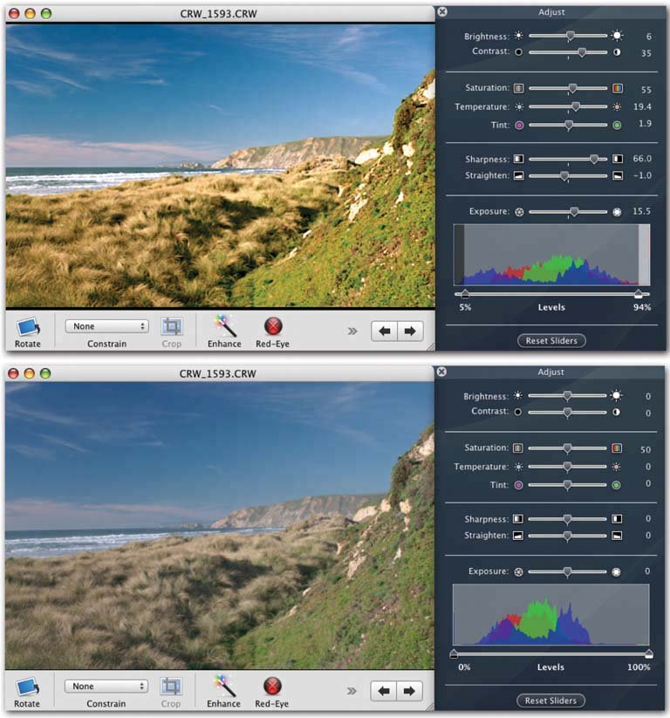Click Rotate icon in upper window
Screen dimensions: 670x718
coord(28,327)
